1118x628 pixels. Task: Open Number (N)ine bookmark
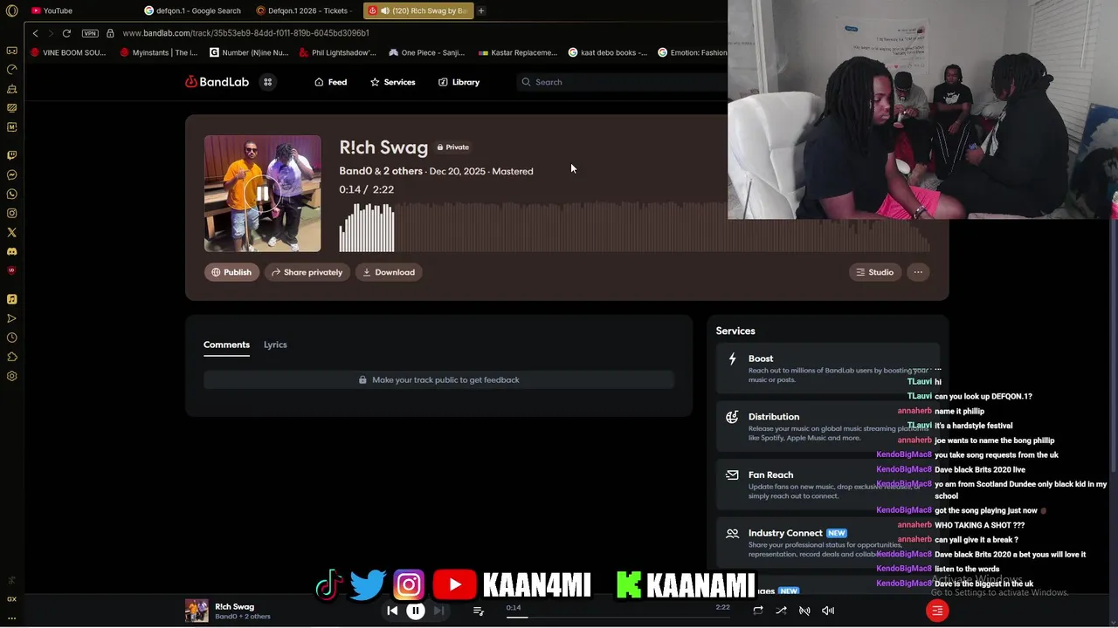[249, 52]
